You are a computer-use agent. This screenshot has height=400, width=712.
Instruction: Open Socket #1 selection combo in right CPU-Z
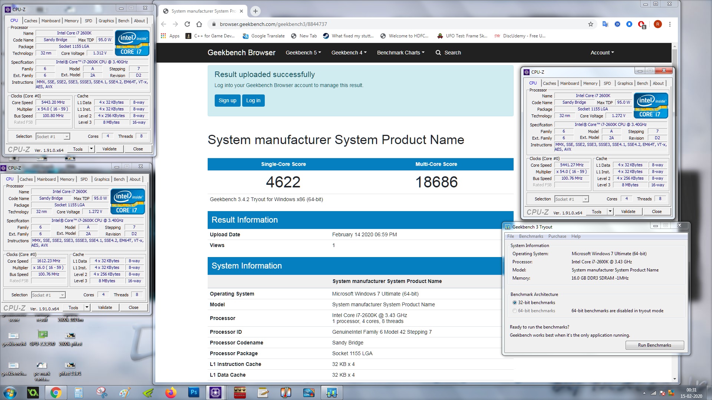coord(571,199)
